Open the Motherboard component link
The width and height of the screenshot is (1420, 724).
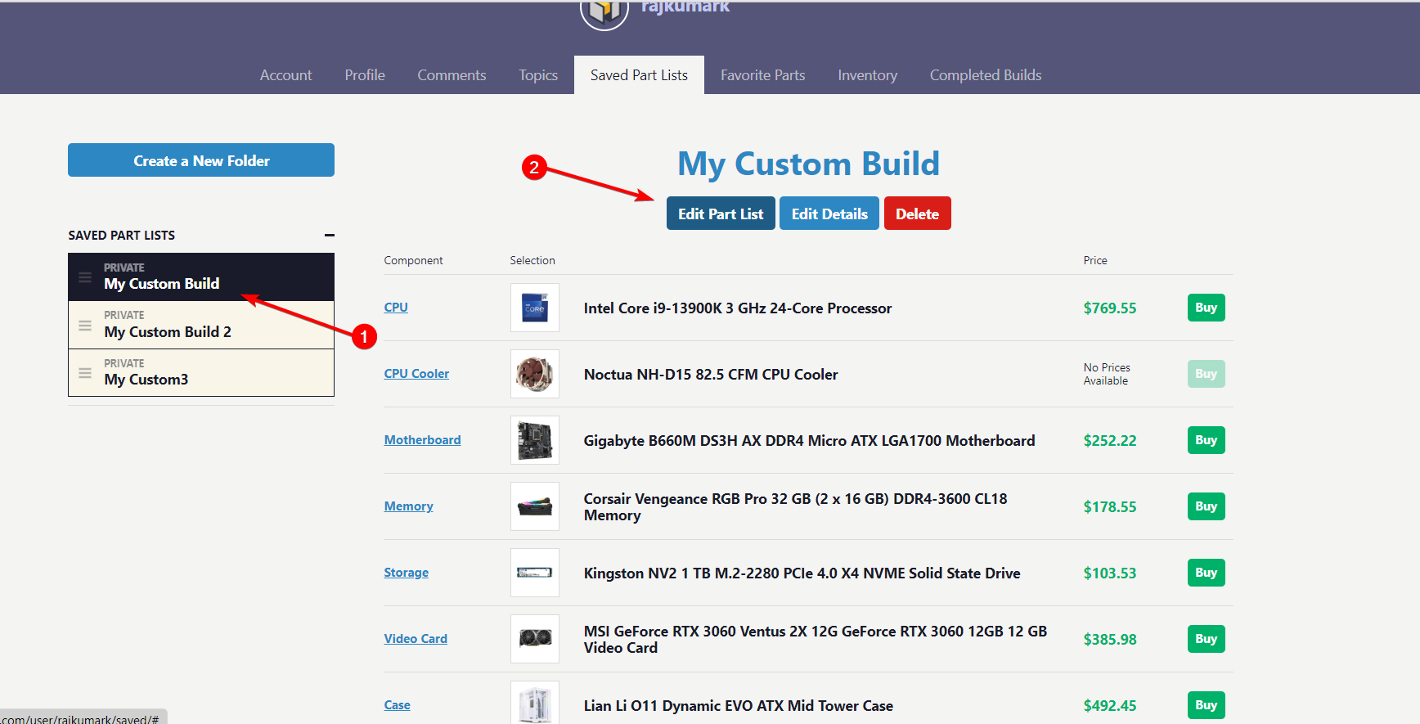pos(422,440)
